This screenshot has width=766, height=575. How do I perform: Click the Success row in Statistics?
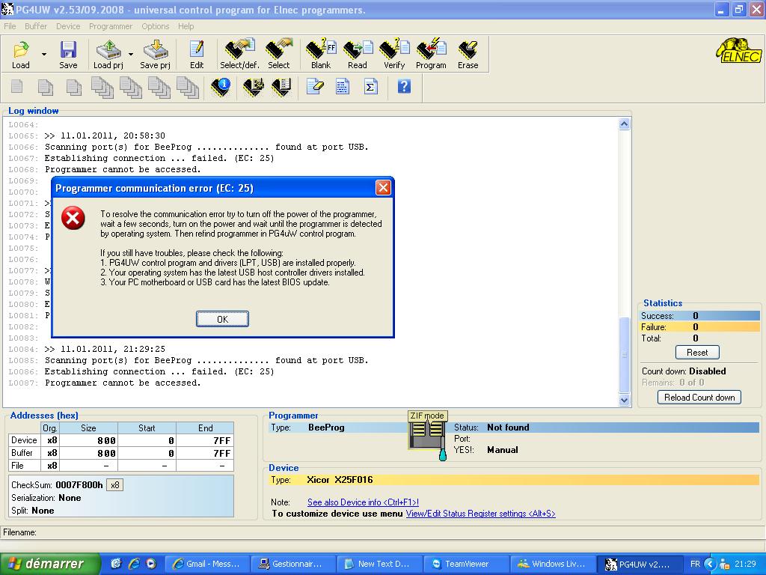point(699,316)
